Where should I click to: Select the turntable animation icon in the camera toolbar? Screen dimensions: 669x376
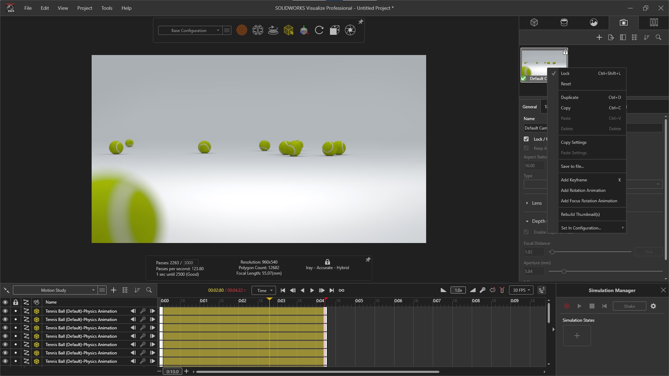[x=273, y=30]
